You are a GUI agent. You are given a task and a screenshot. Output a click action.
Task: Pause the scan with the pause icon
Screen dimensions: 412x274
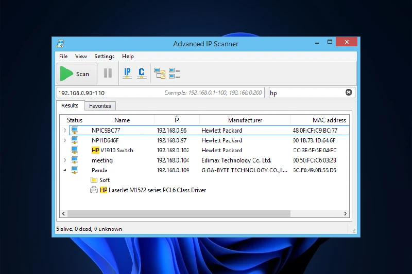108,73
